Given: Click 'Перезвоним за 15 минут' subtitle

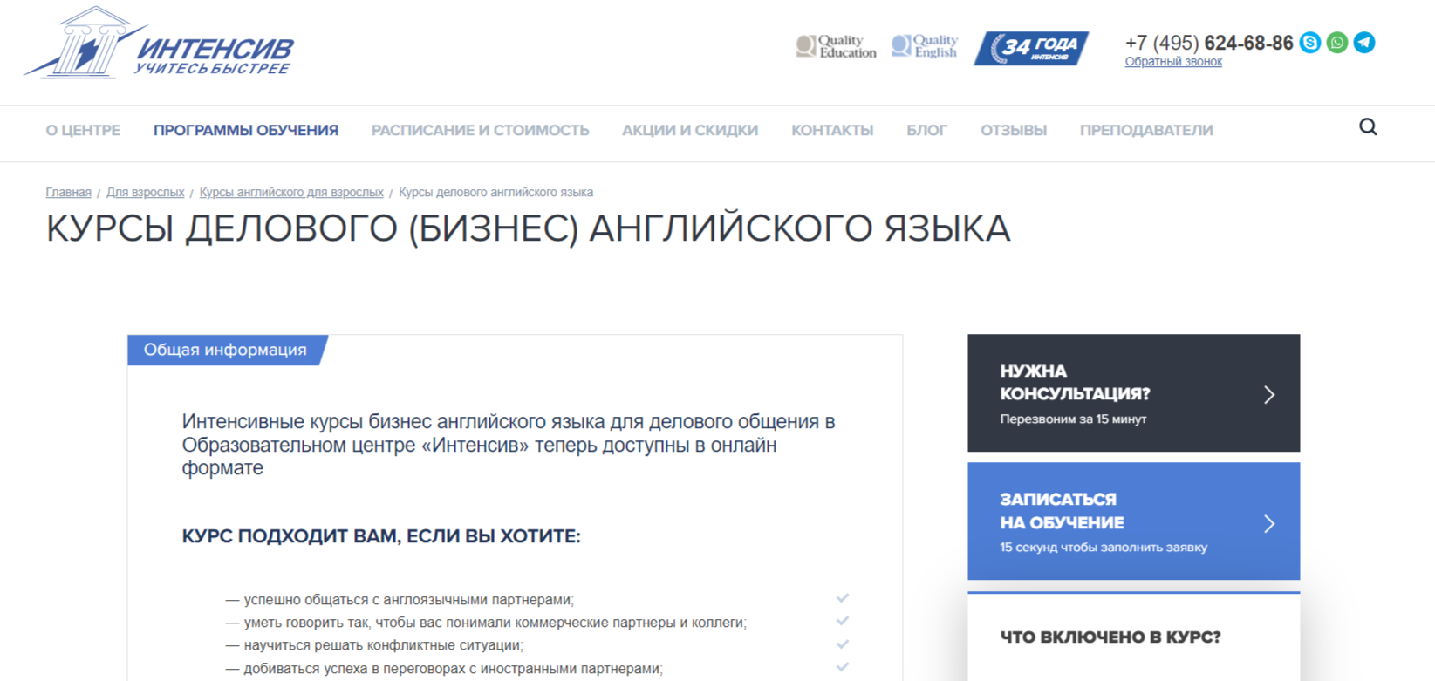Looking at the screenshot, I should point(1073,419).
